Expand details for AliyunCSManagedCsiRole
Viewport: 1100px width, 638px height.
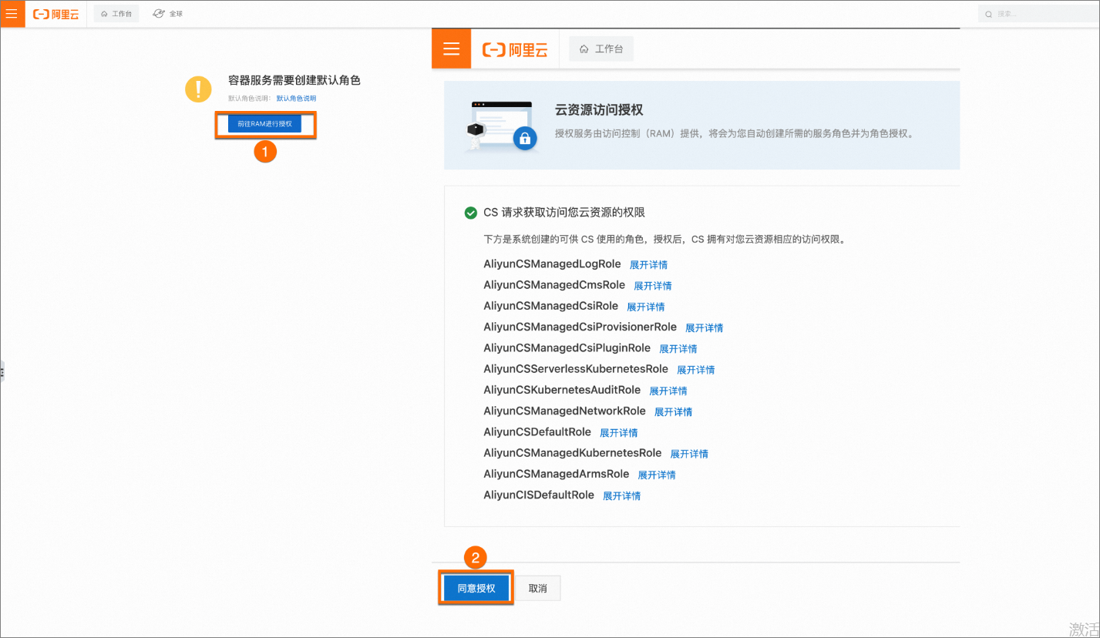click(646, 307)
